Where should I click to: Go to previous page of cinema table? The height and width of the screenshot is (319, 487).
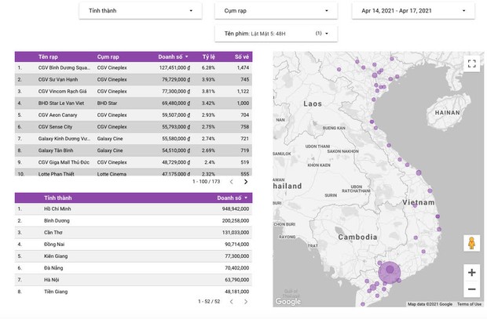[x=232, y=182]
